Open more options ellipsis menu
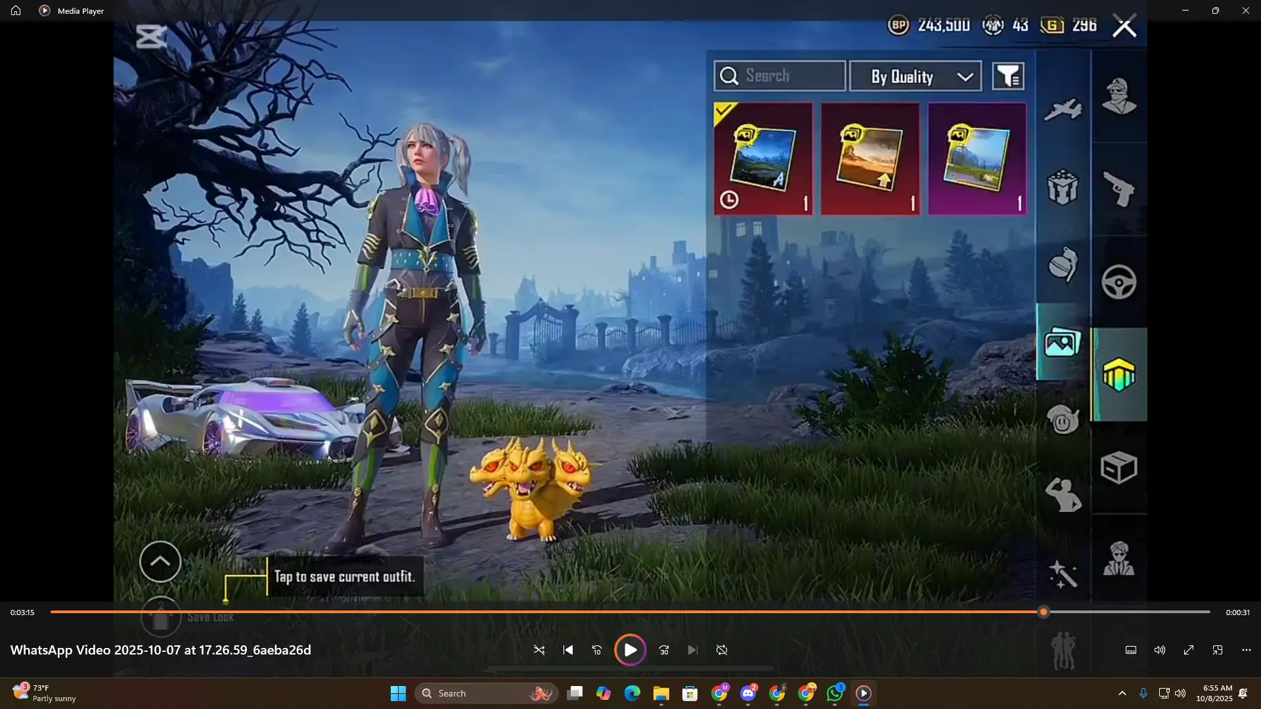The width and height of the screenshot is (1261, 709). pos(1247,650)
